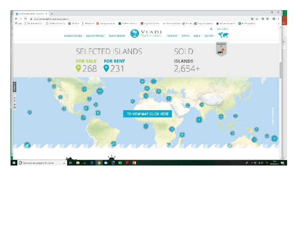The width and height of the screenshot is (304, 228).
Task: Click the Madagascar area cluster marker
Action: pos(182,135)
